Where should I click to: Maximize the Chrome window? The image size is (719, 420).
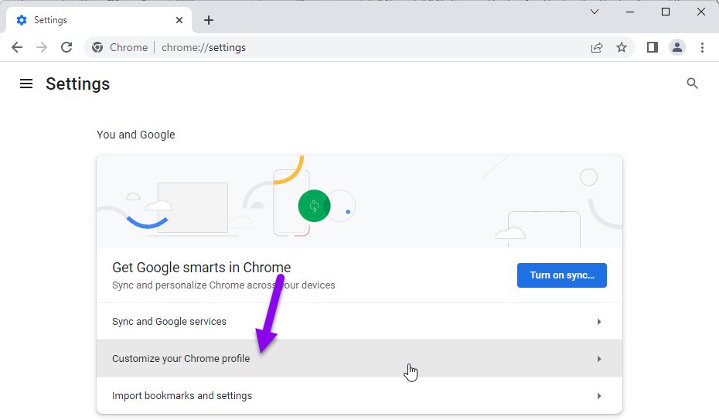(666, 12)
